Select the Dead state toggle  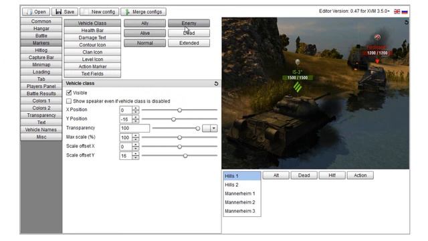pos(189,33)
